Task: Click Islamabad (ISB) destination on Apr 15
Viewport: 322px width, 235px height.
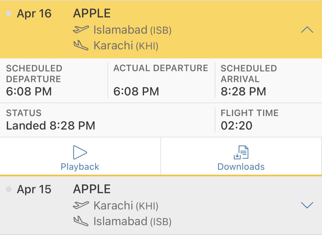Action: pos(132,221)
